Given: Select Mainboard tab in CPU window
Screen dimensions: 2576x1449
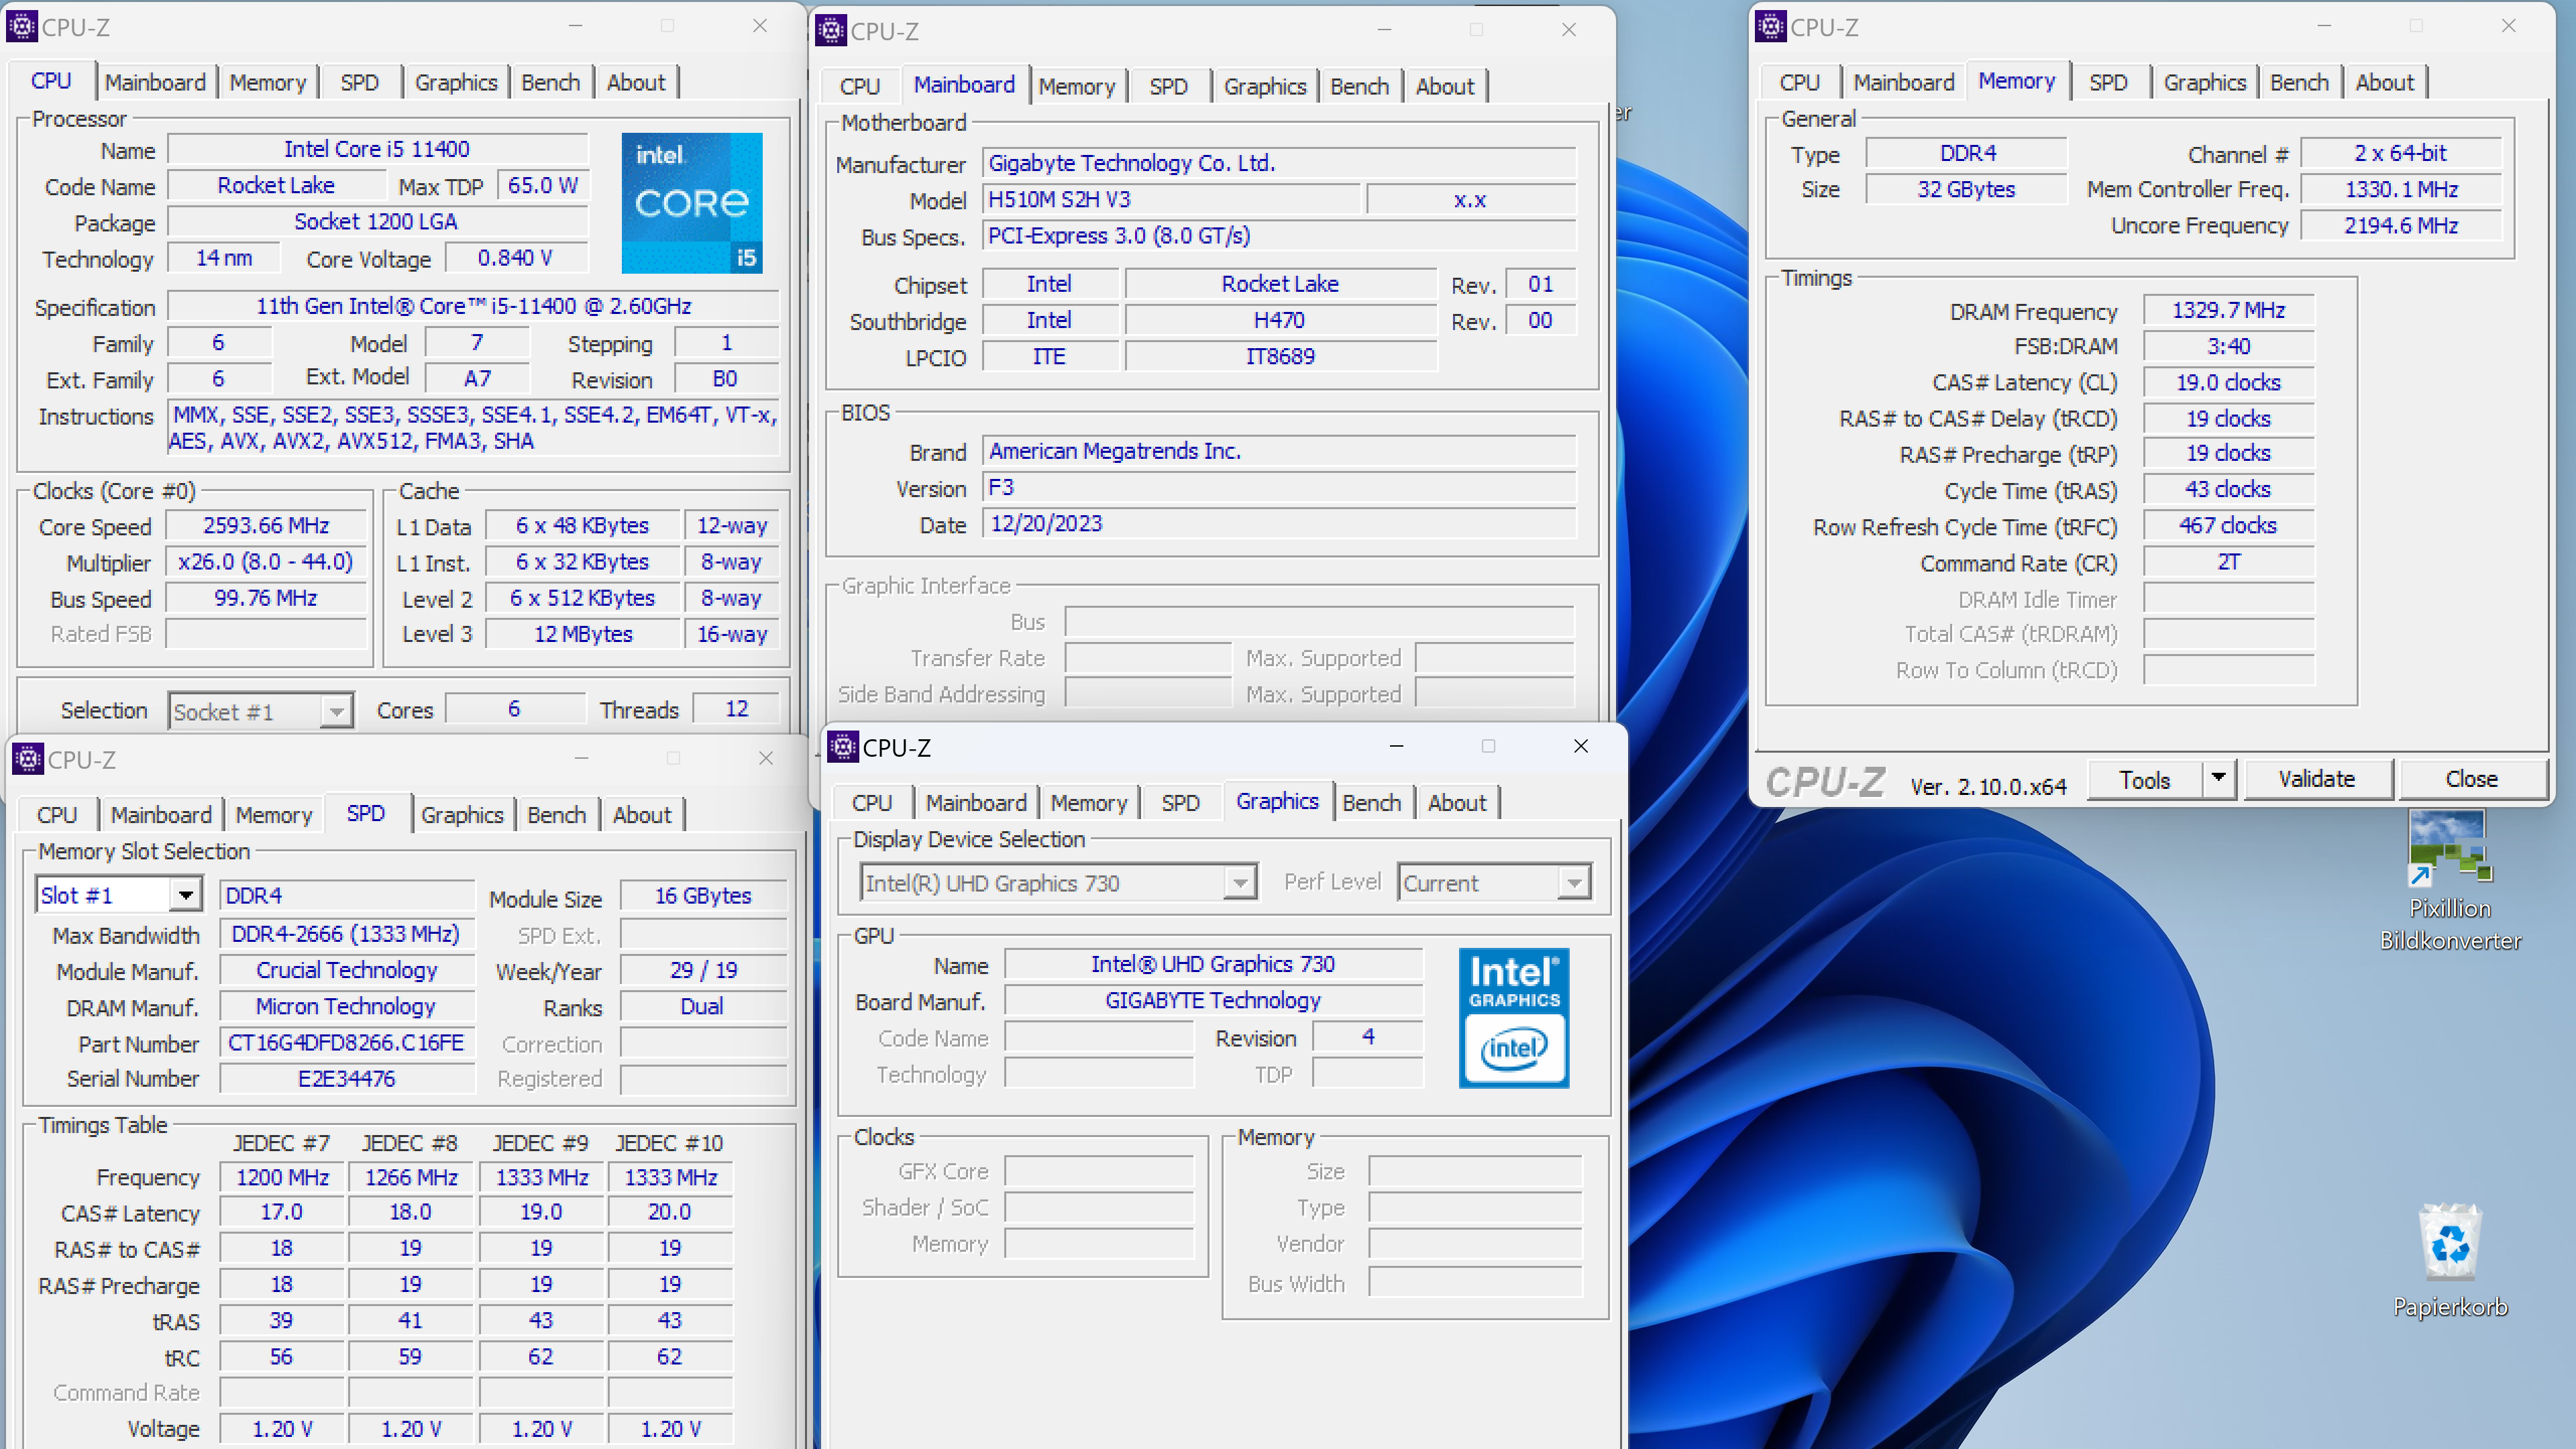Looking at the screenshot, I should pyautogui.click(x=155, y=83).
